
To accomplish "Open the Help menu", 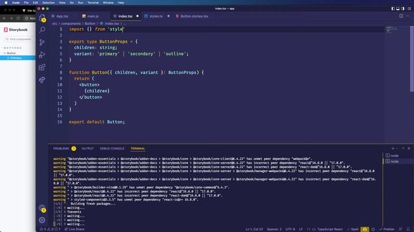I will point(121,3).
